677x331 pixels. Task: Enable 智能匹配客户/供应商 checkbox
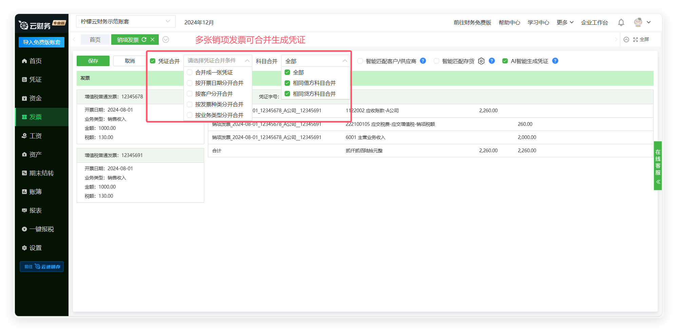[x=360, y=61]
